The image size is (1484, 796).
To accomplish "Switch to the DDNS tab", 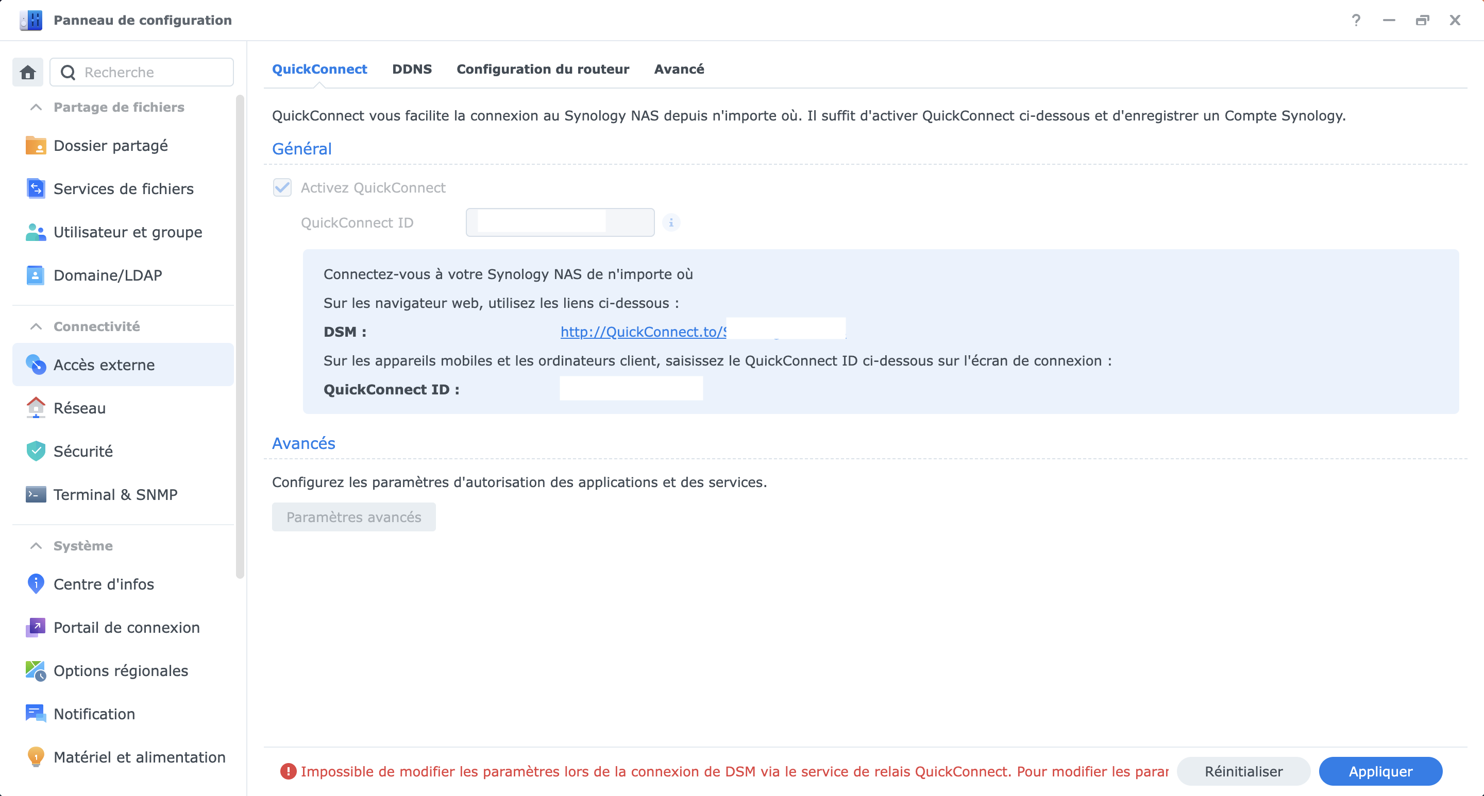I will coord(412,69).
